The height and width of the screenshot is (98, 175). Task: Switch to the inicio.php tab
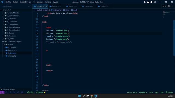(x=103, y=6)
